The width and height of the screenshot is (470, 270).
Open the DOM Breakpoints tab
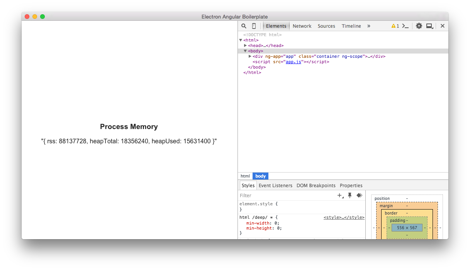316,185
